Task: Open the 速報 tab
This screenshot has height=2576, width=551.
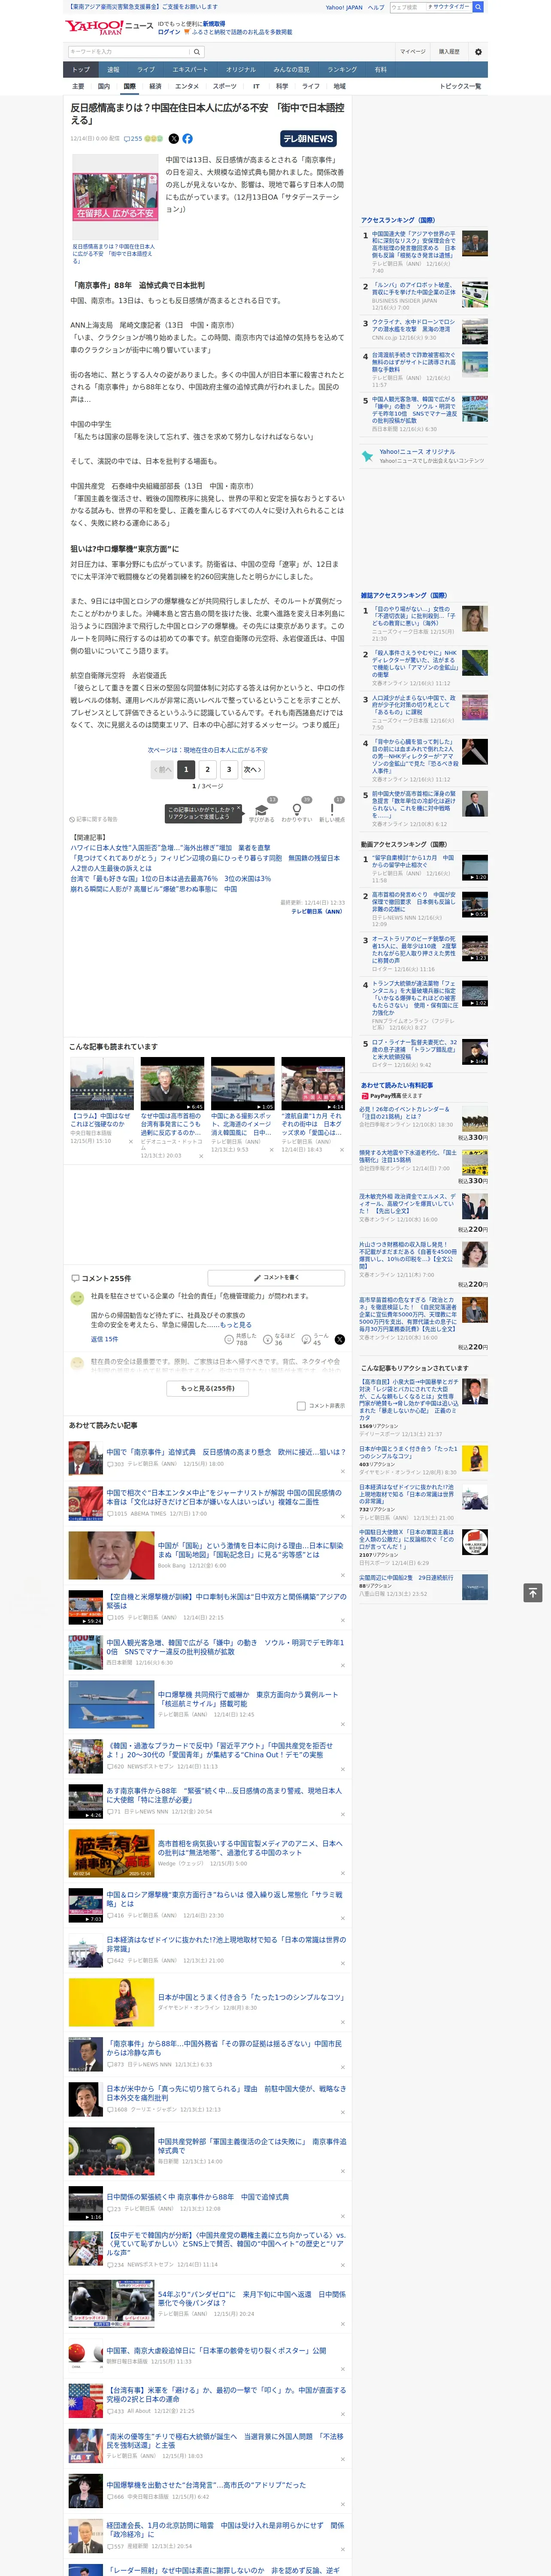Action: [113, 70]
